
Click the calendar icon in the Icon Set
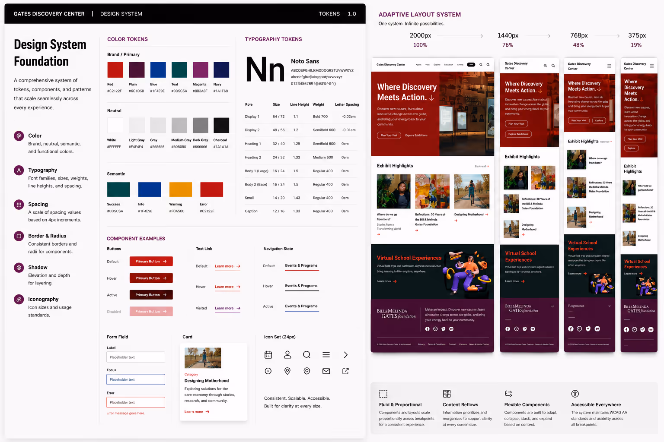click(x=268, y=355)
